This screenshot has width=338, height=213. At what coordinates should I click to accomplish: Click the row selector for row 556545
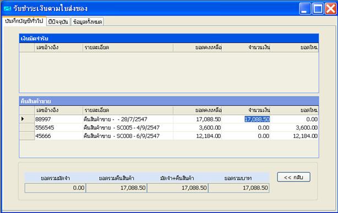coord(27,128)
